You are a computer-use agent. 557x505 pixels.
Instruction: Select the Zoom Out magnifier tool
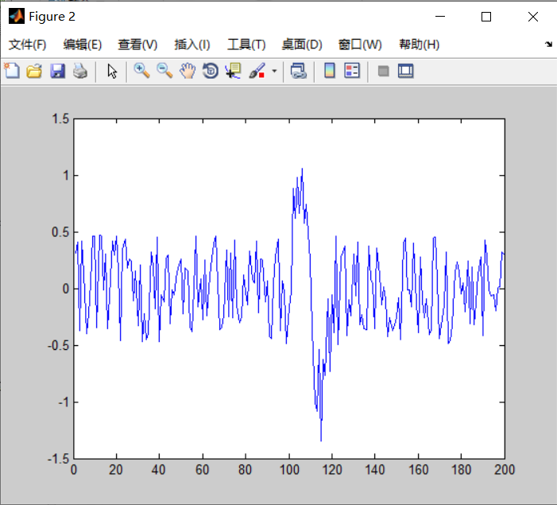164,71
